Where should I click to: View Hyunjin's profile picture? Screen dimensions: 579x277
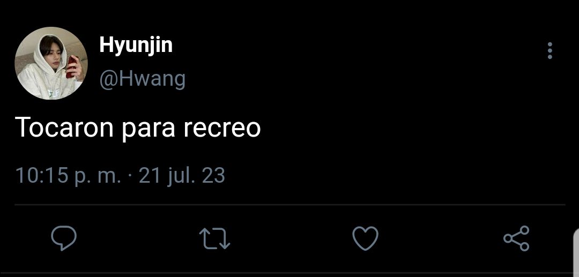(51, 63)
